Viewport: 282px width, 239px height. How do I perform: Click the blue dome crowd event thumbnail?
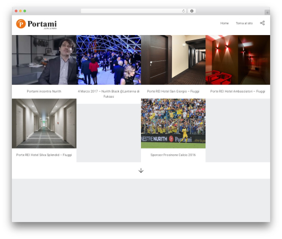click(109, 60)
